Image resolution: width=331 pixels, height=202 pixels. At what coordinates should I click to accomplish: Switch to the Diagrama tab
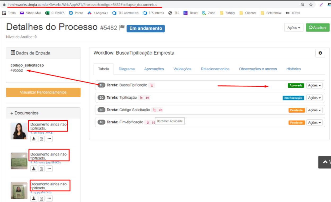pyautogui.click(x=127, y=69)
